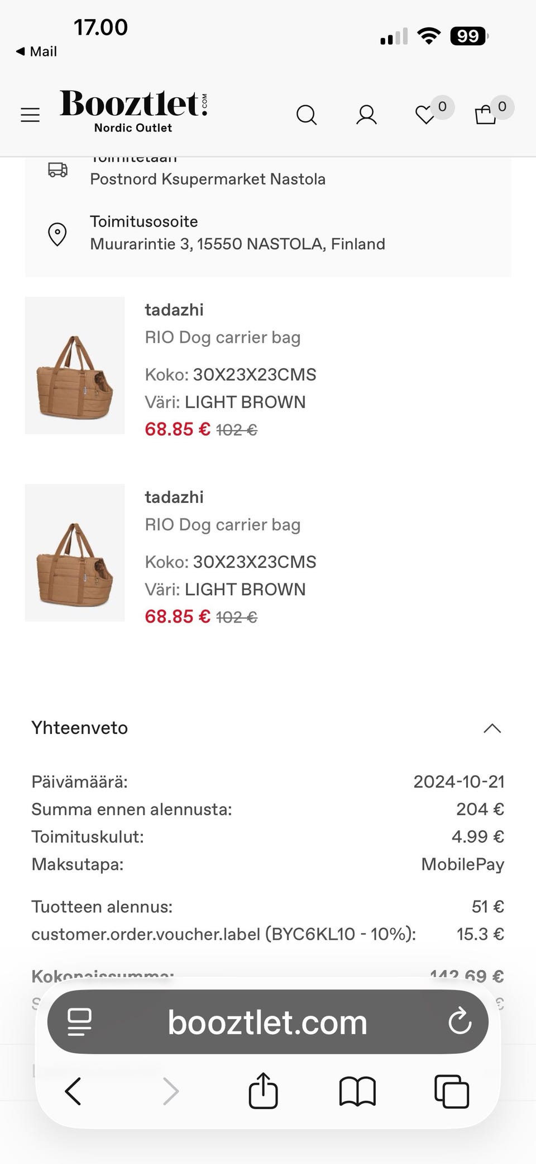Tap the first RIO Dog carrier bag title

[x=222, y=337]
